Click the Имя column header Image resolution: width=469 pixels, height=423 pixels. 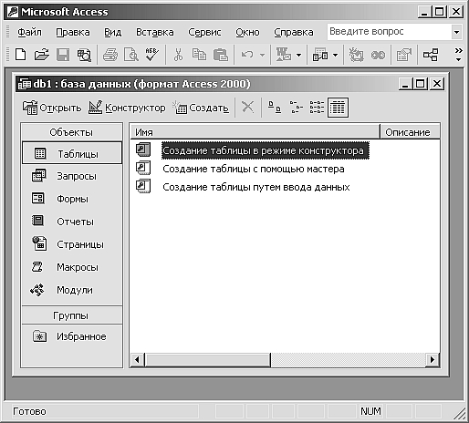tap(255, 132)
